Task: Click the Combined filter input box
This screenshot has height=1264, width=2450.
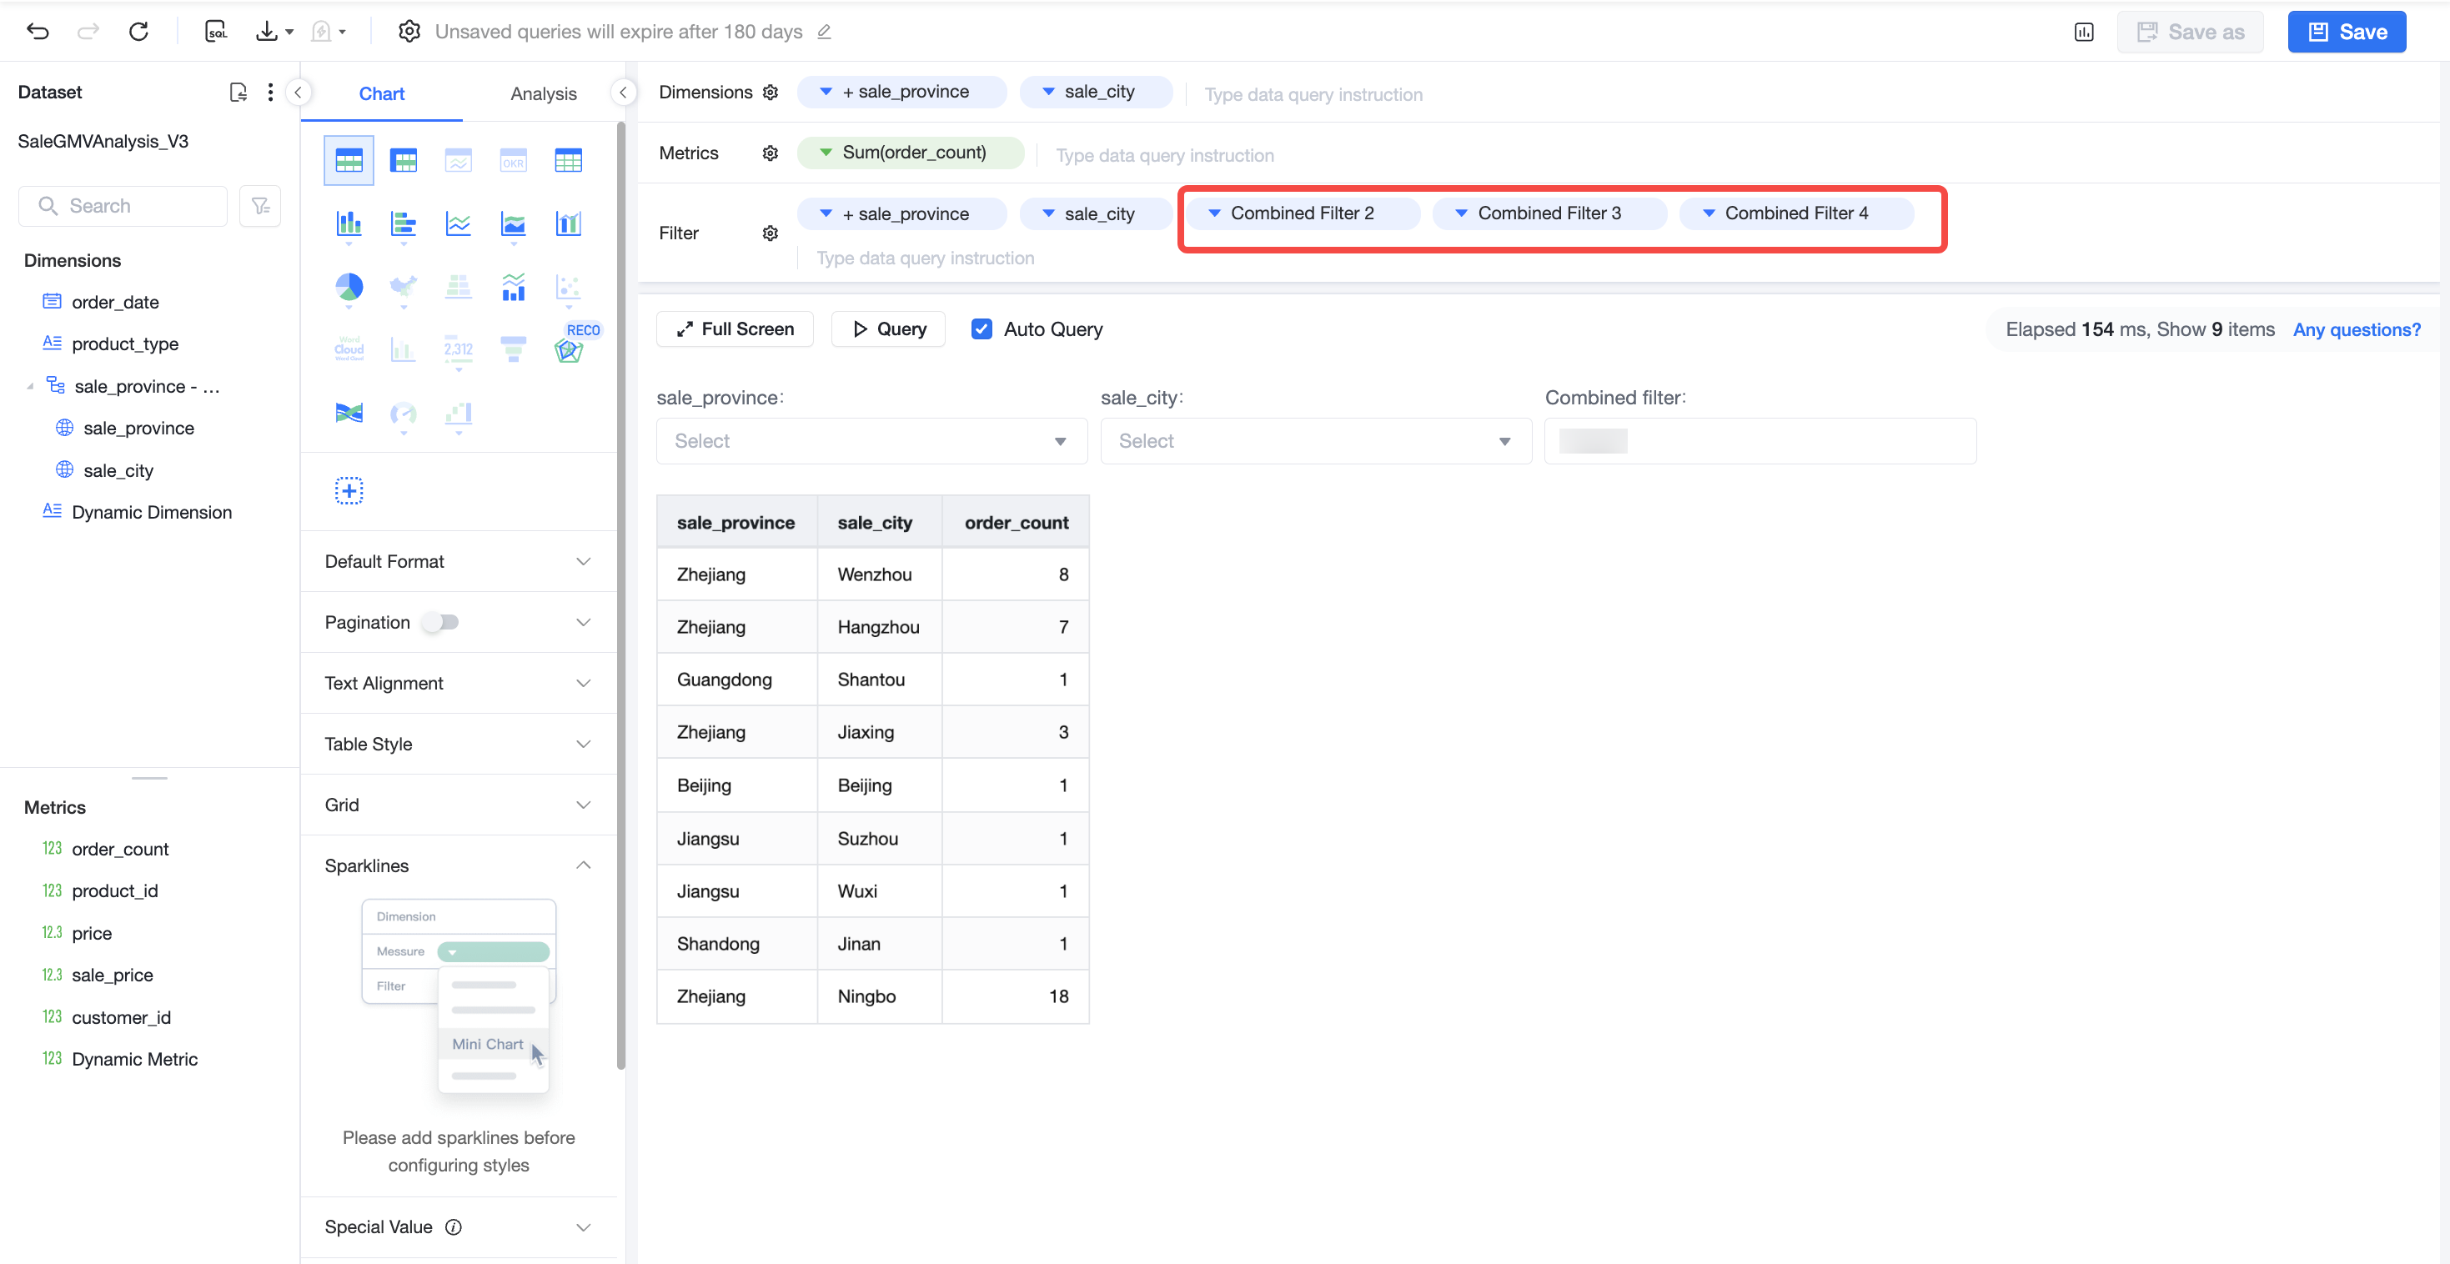Action: pyautogui.click(x=1760, y=441)
